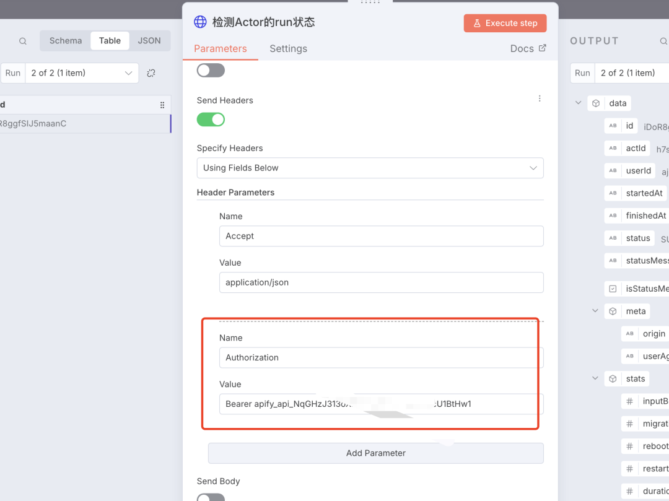Screen dimensions: 669x501
Task: Open the options menu above Header Parameters
Action: pyautogui.click(x=539, y=98)
